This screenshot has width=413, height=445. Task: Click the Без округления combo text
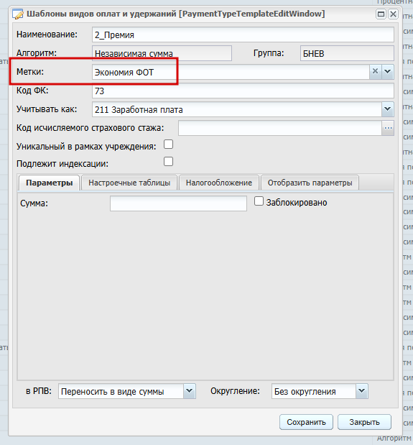[305, 392]
